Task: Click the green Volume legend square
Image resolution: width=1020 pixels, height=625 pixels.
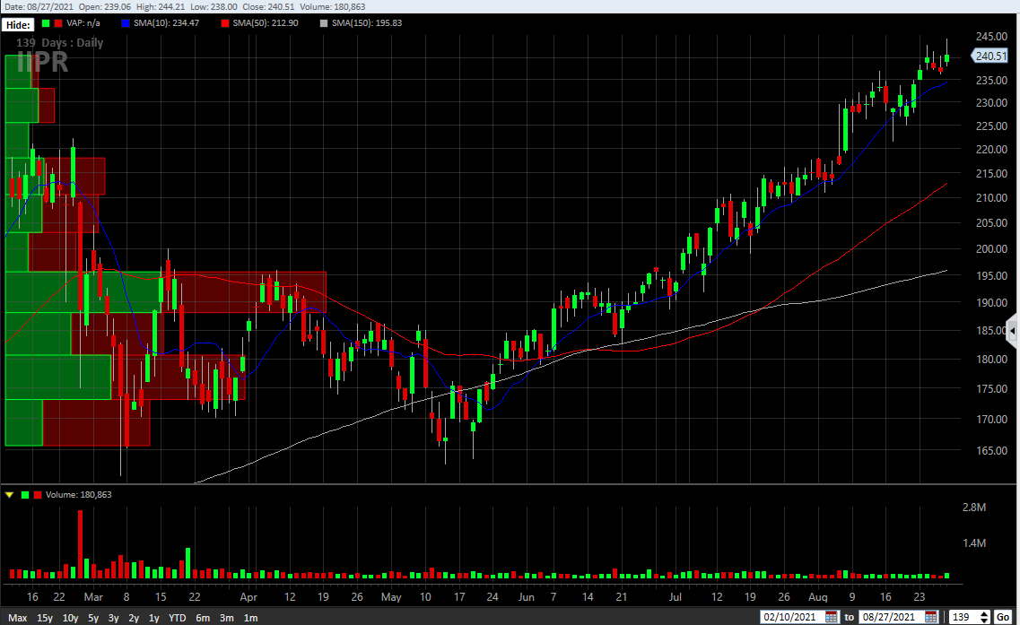Action: tap(25, 494)
